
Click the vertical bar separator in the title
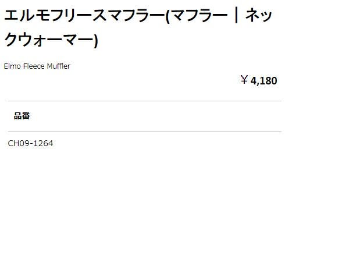[x=236, y=16]
